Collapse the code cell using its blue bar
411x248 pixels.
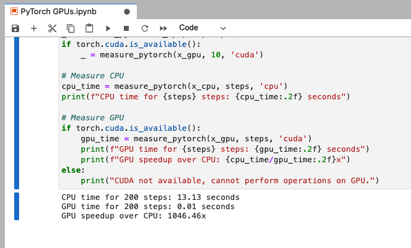[17, 112]
